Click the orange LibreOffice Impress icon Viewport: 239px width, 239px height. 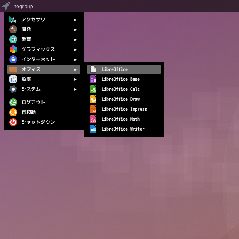[93, 109]
